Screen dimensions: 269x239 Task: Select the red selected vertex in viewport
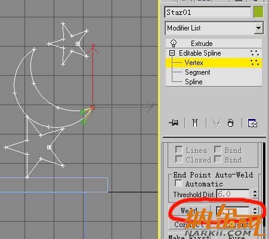pyautogui.click(x=92, y=108)
